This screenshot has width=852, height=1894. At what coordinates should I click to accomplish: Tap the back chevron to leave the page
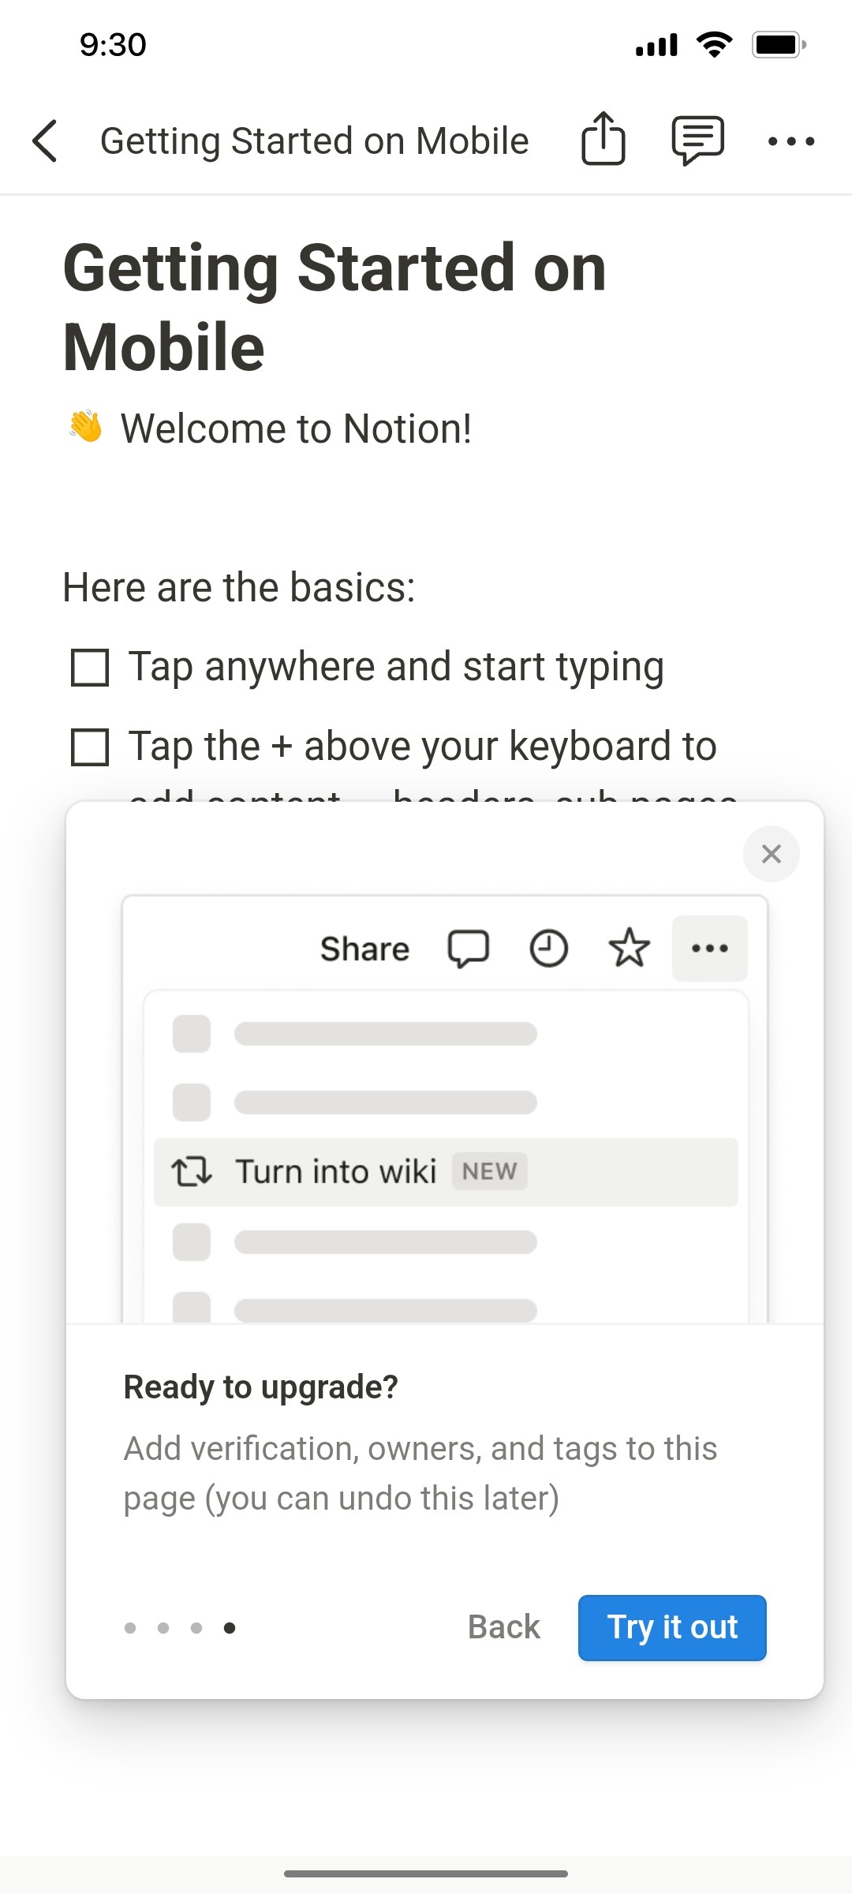(45, 140)
